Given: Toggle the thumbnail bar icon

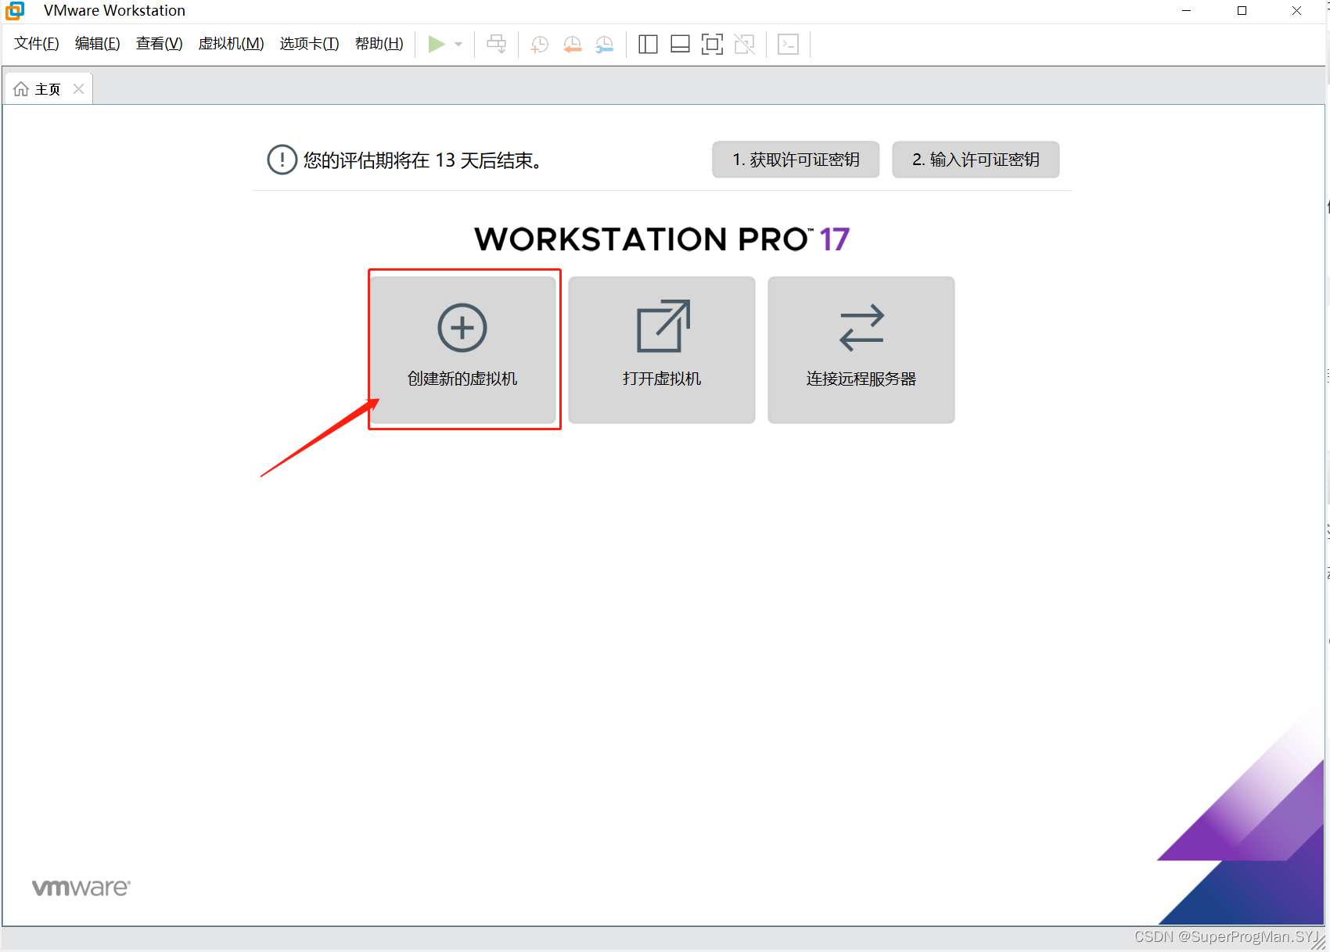Looking at the screenshot, I should [680, 45].
